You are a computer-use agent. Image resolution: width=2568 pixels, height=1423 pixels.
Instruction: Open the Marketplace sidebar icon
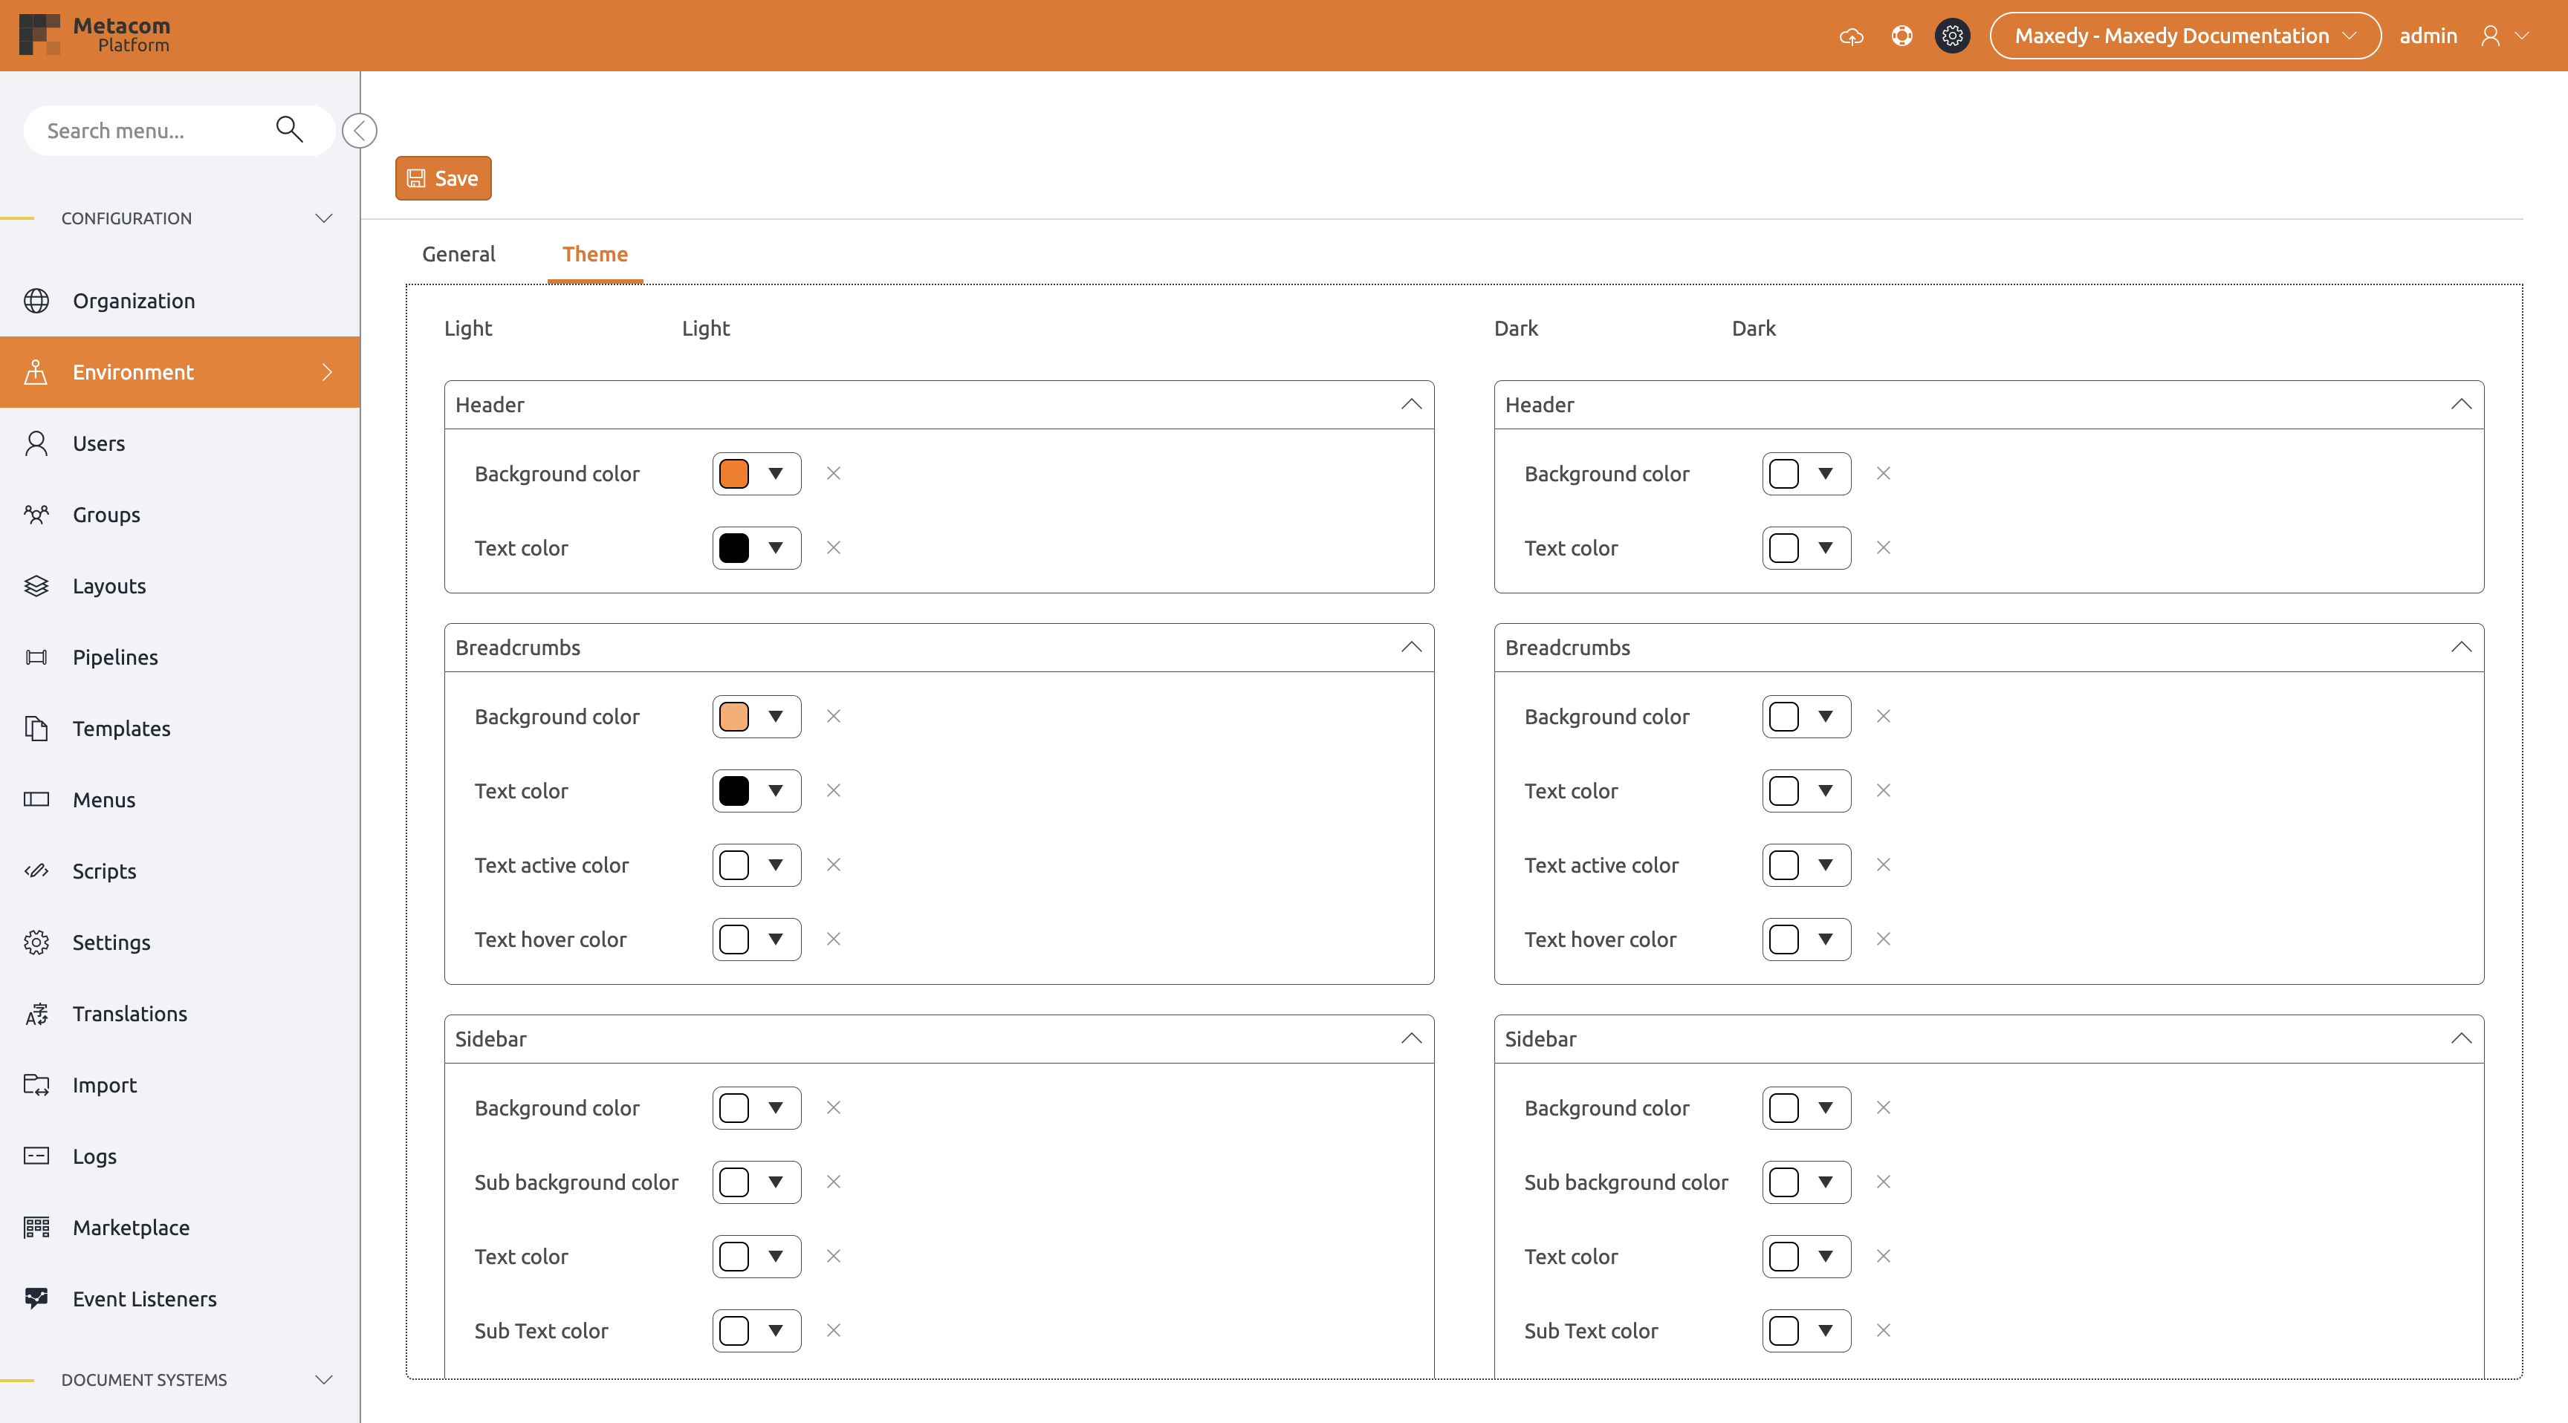pyautogui.click(x=37, y=1227)
